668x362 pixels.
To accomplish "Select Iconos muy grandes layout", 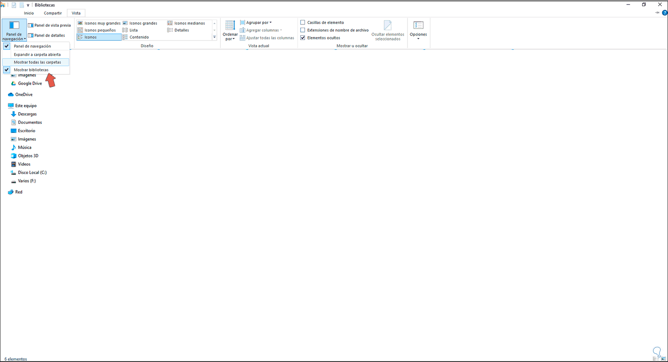I will [99, 23].
